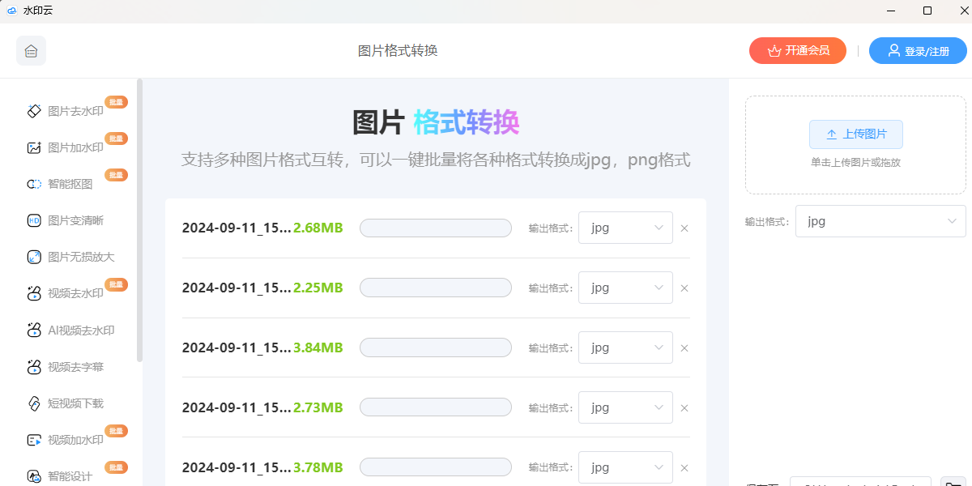Expand the 3.78MB file's format dropdown
Image resolution: width=972 pixels, height=486 pixels.
625,467
